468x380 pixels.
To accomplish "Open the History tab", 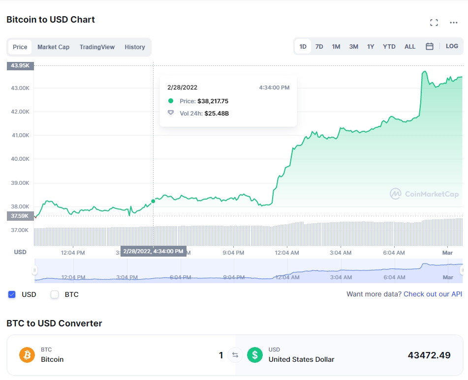I will (135, 47).
